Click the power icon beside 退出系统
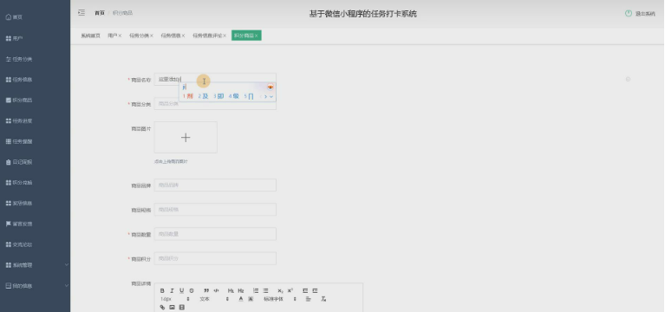Image resolution: width=665 pixels, height=312 pixels. click(629, 14)
